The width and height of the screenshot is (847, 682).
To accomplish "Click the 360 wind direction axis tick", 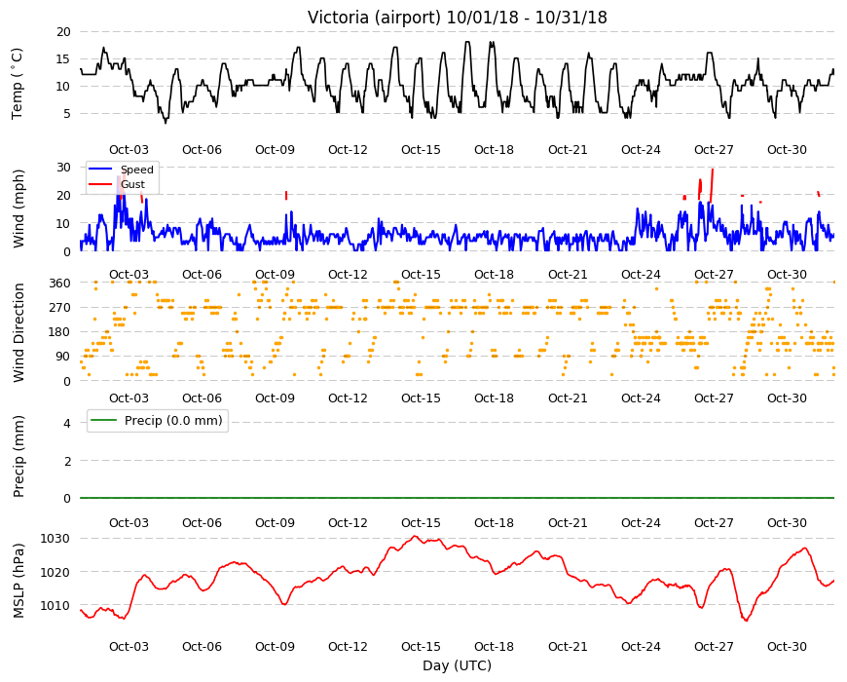I will pyautogui.click(x=60, y=283).
